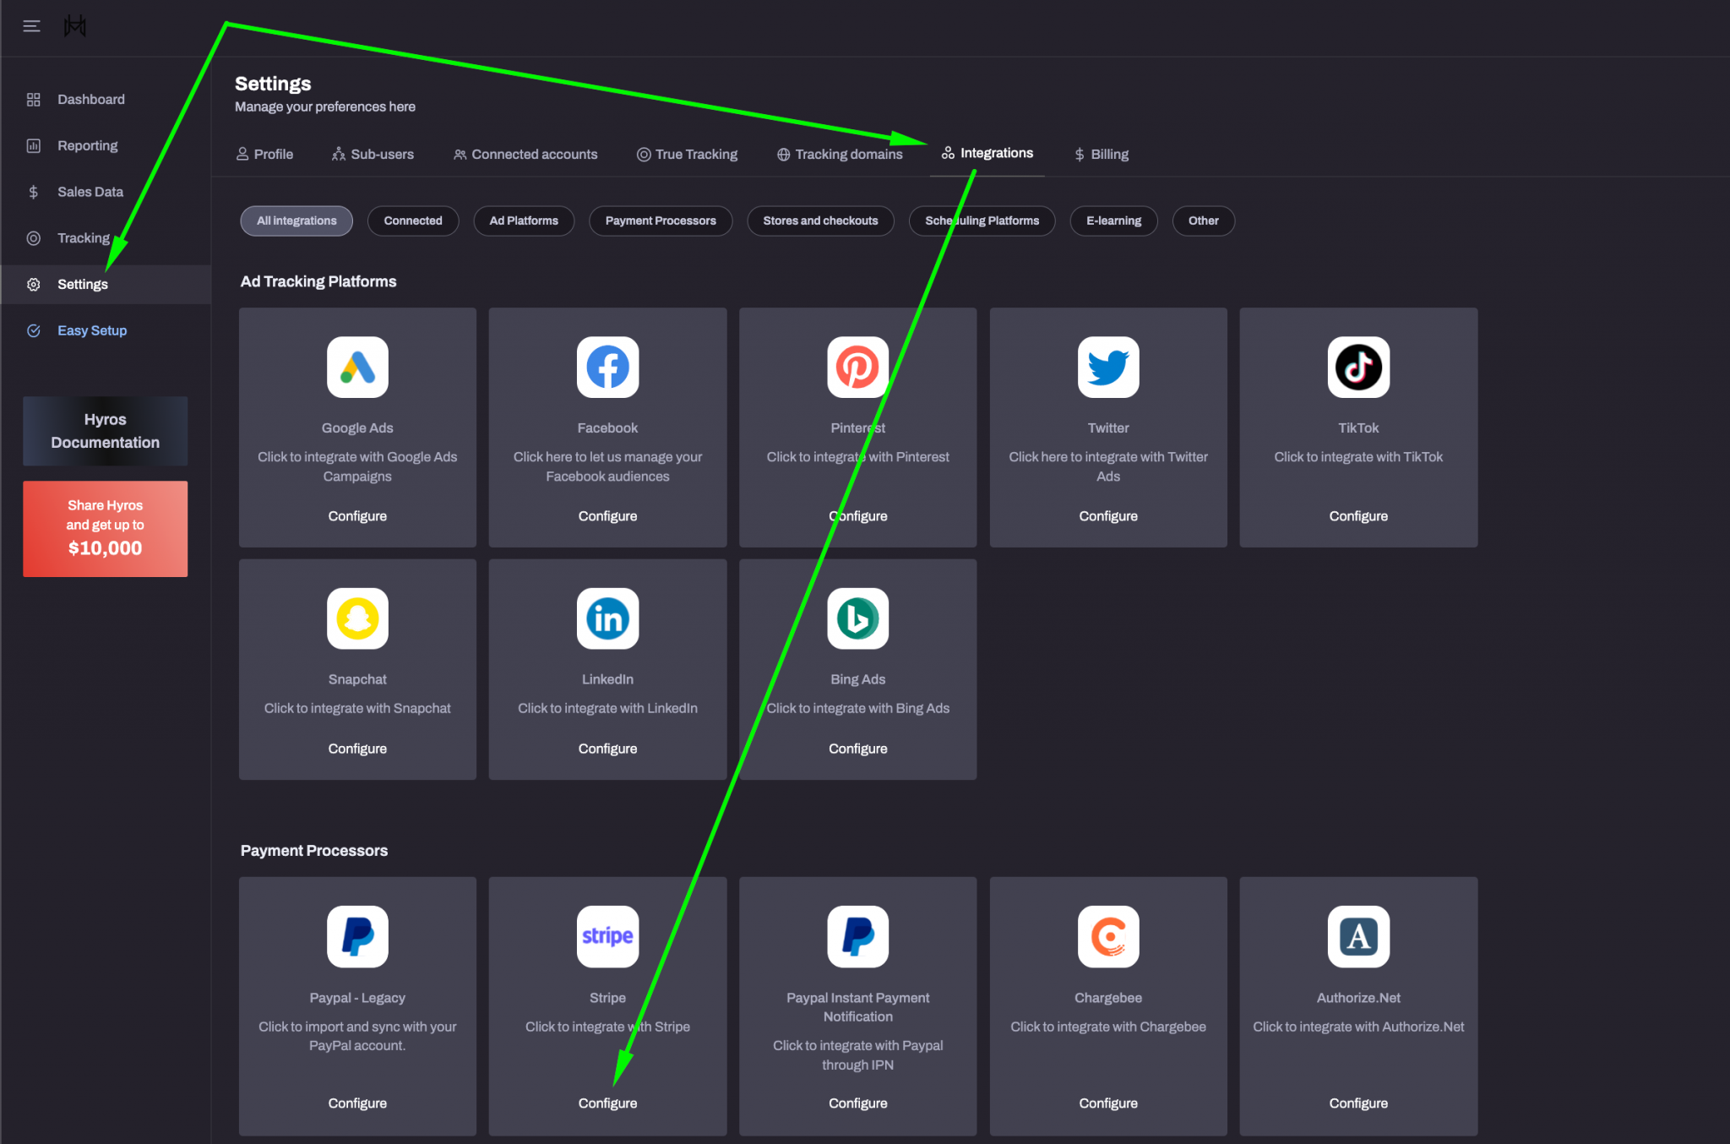This screenshot has height=1144, width=1730.
Task: Click the Stripe payment icon
Action: point(607,937)
